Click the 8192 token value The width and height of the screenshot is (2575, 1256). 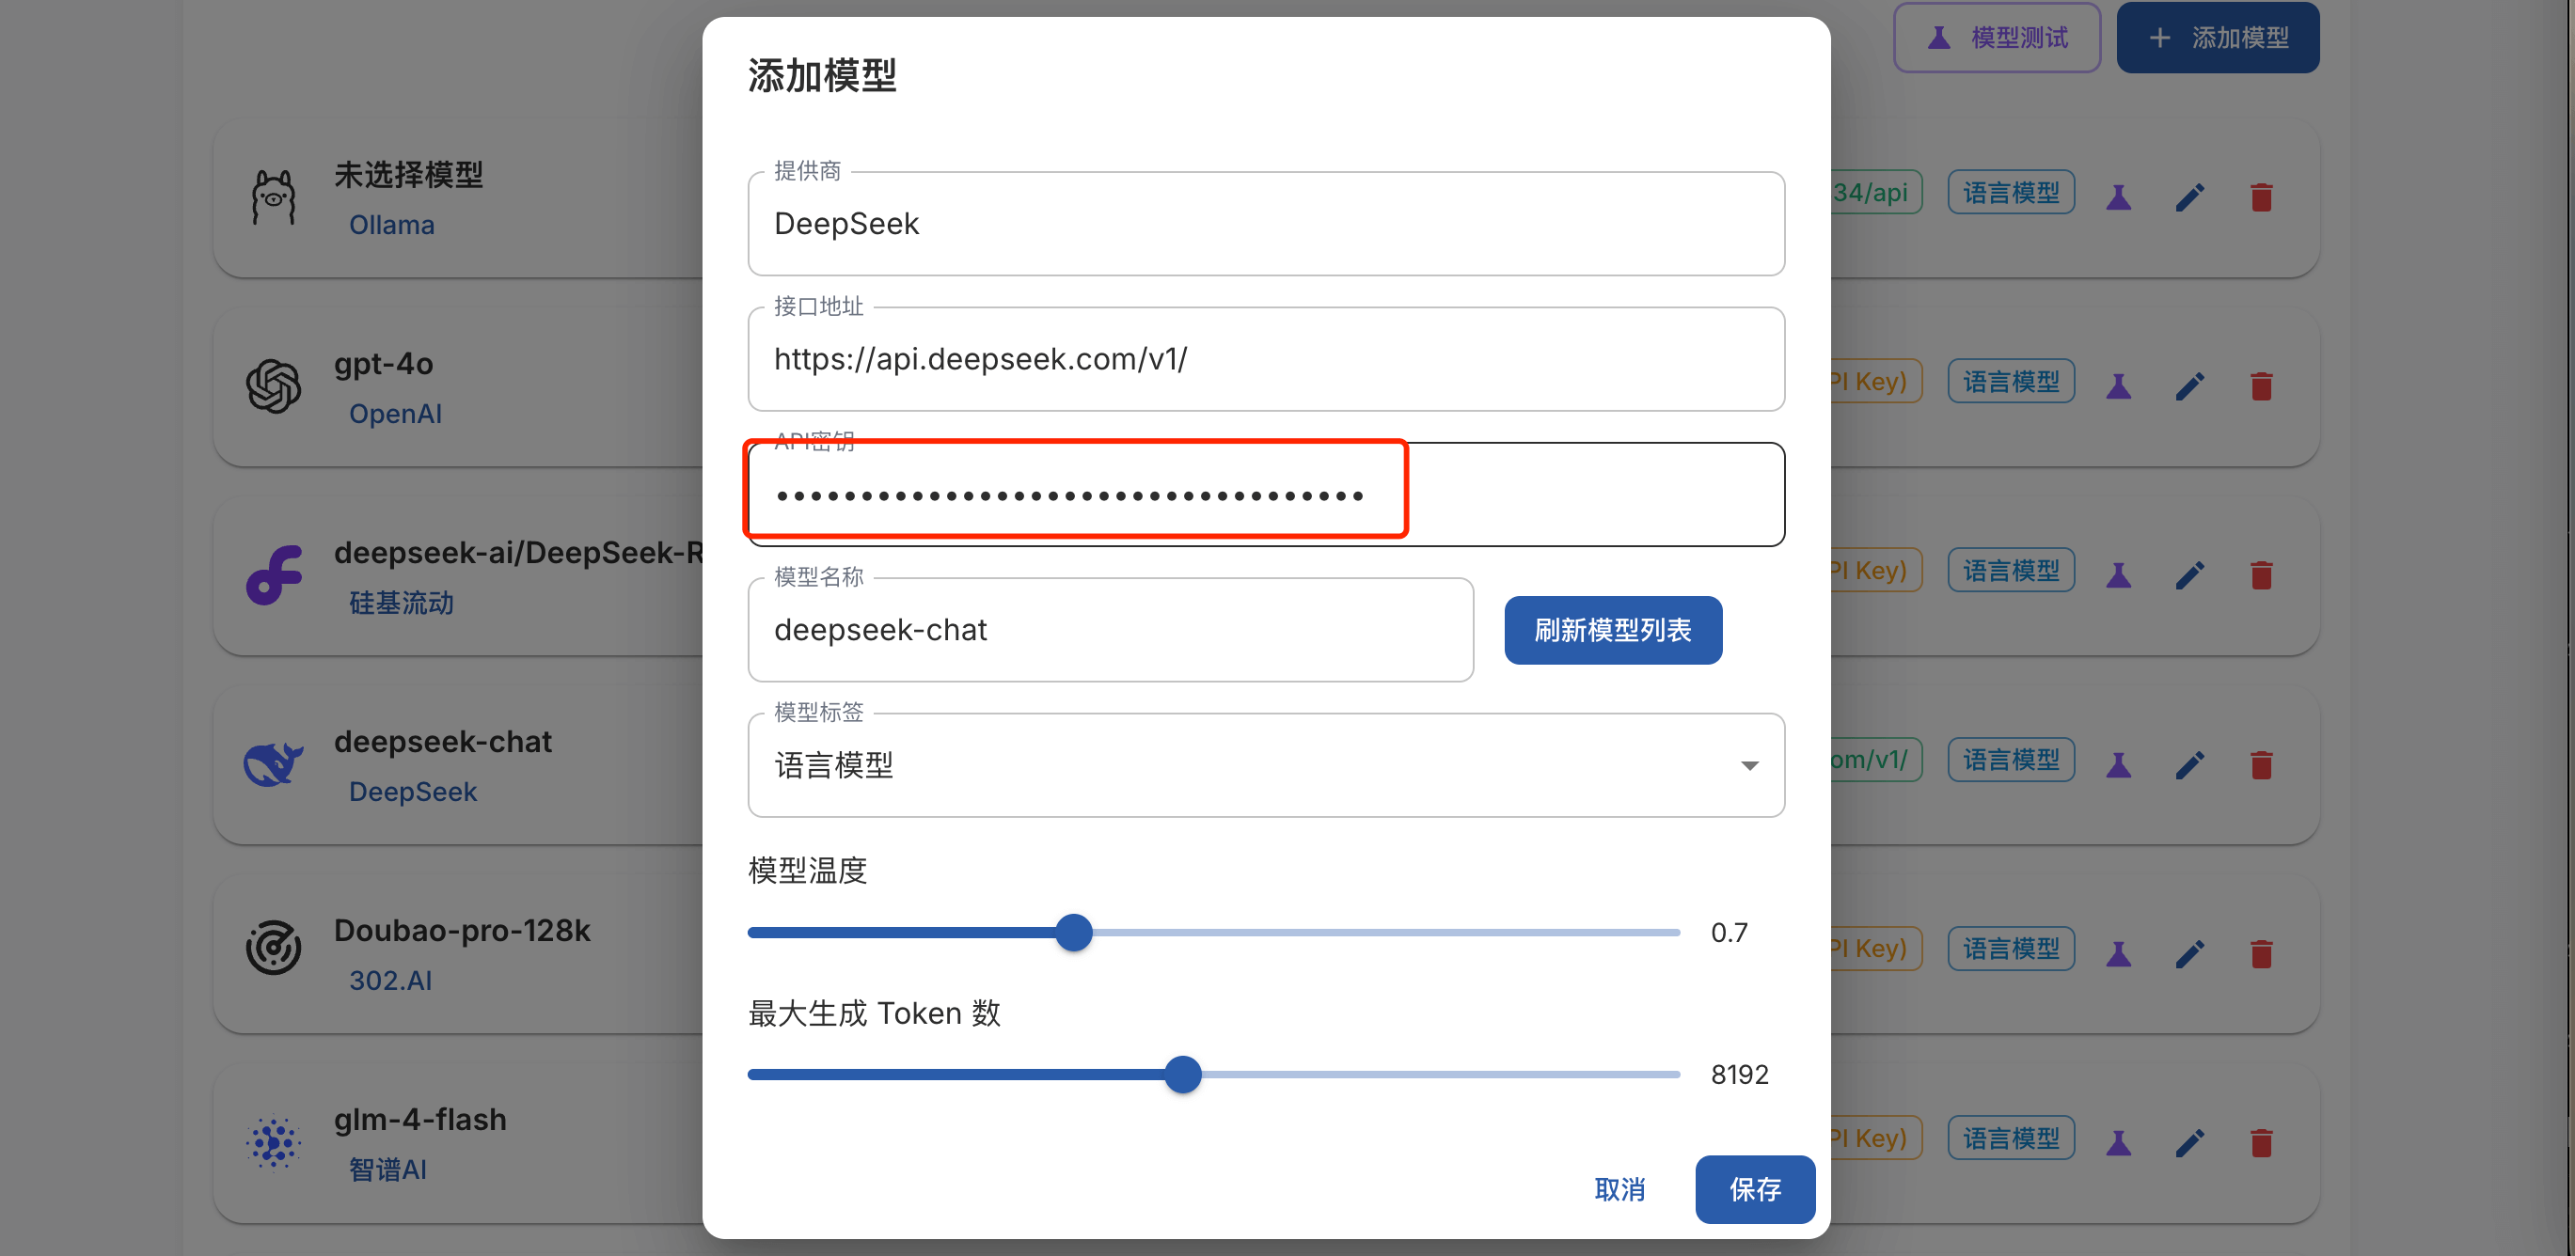tap(1739, 1075)
